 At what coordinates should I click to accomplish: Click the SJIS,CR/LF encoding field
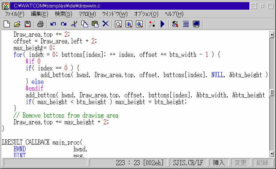tap(188, 163)
